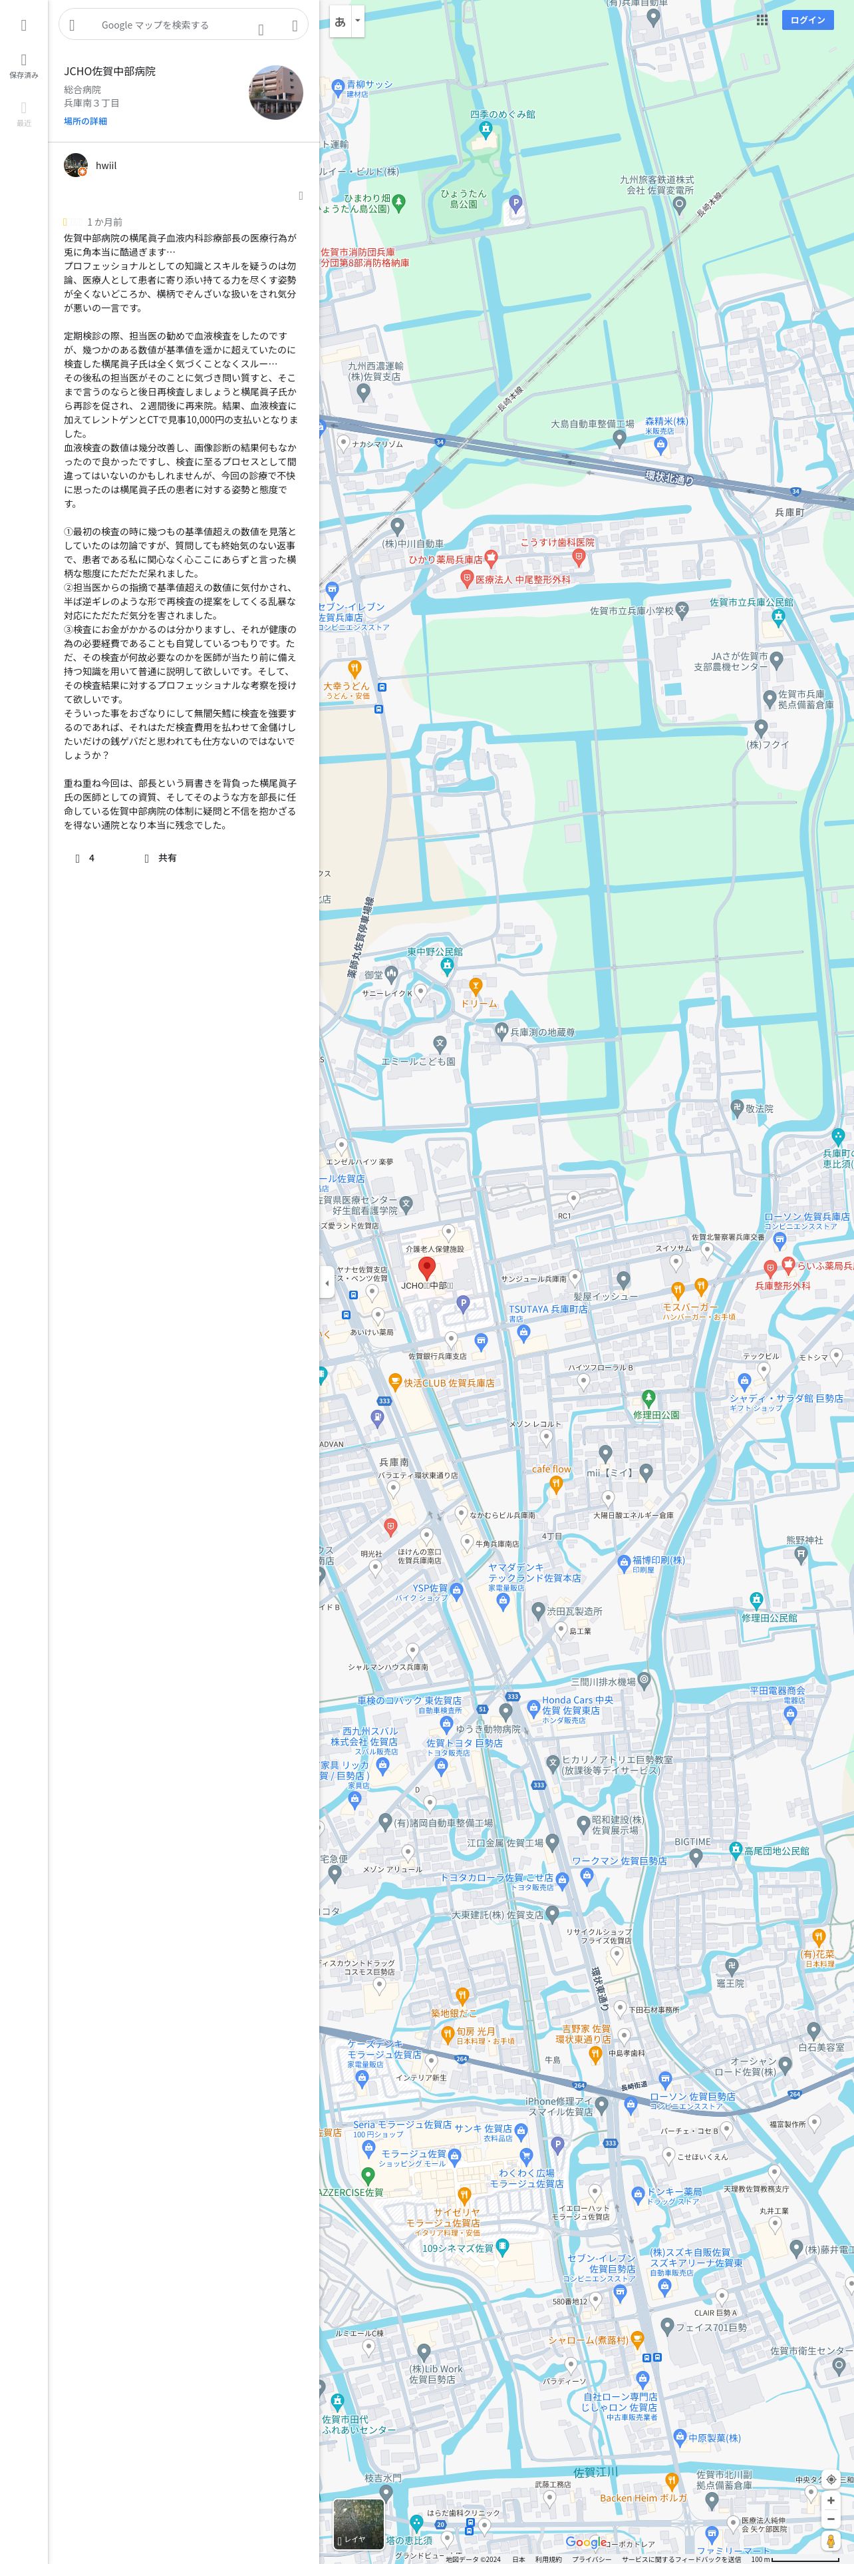854x2564 pixels.
Task: Select the ひかり薬局兵庫店 pharmacy icon
Action: pos(491,560)
